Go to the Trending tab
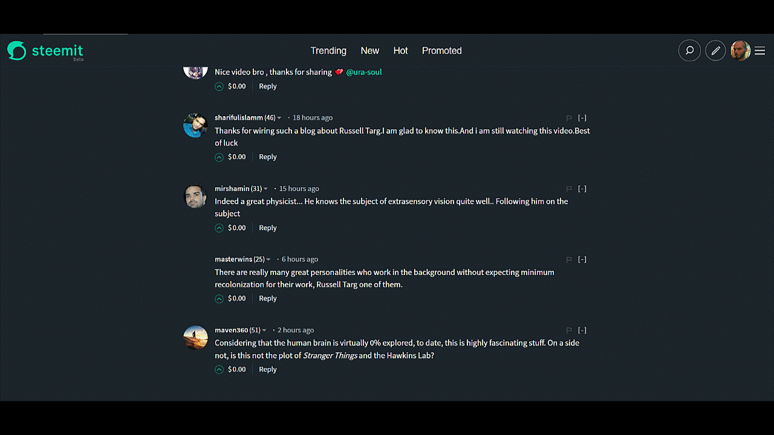Screen dimensions: 774x435 tap(328, 51)
